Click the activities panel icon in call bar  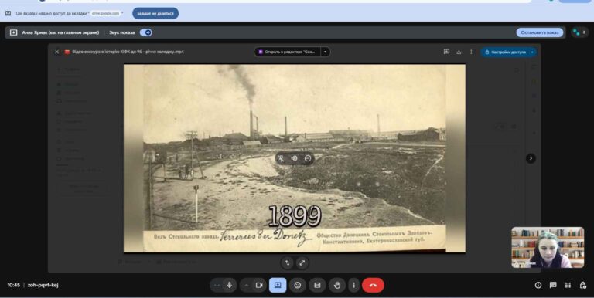coord(317,285)
